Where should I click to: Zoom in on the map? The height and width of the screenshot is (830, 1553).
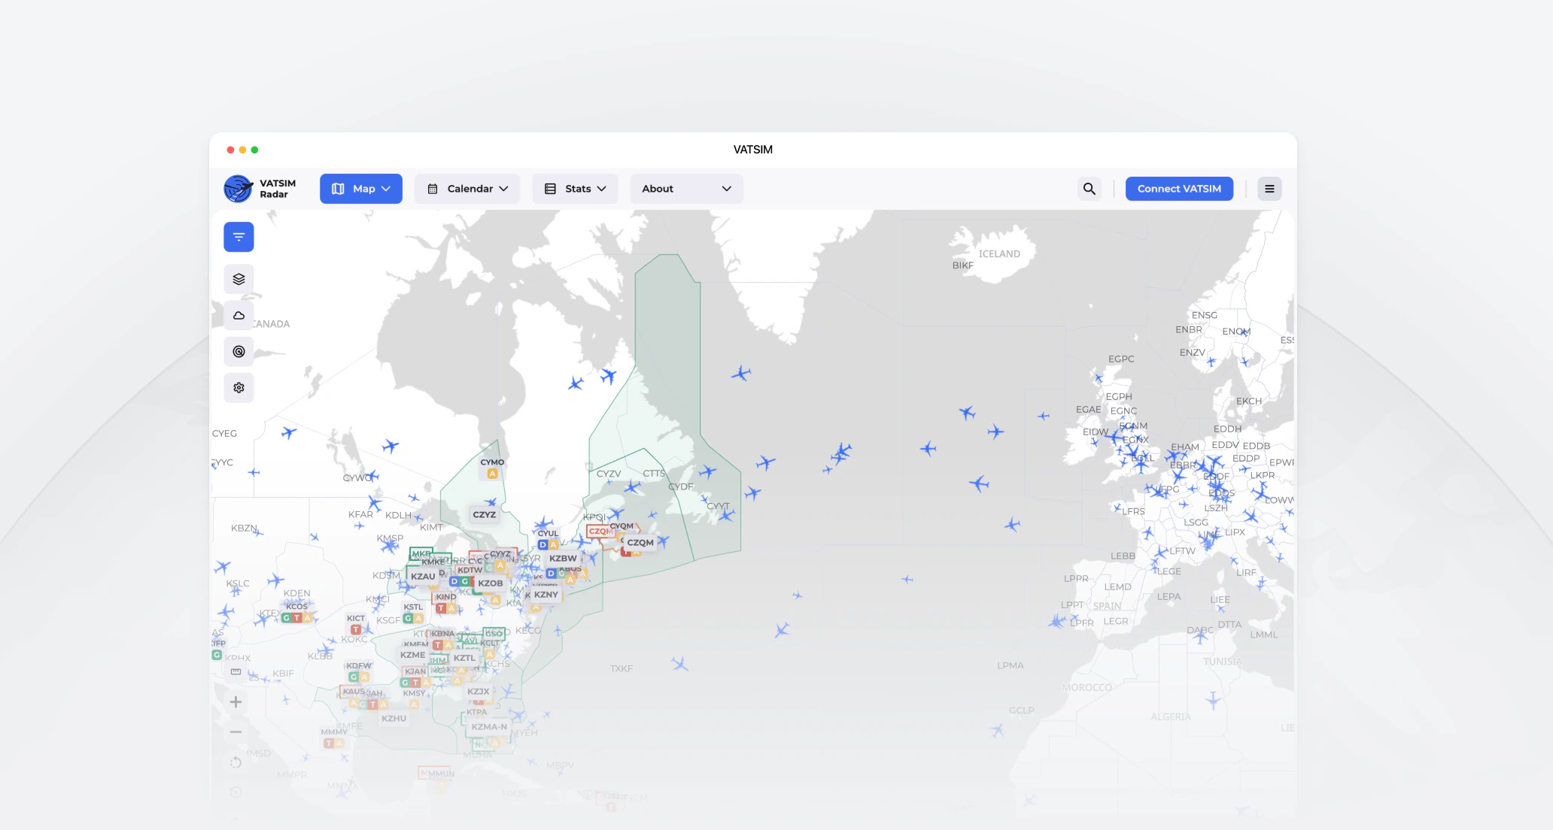click(x=236, y=701)
